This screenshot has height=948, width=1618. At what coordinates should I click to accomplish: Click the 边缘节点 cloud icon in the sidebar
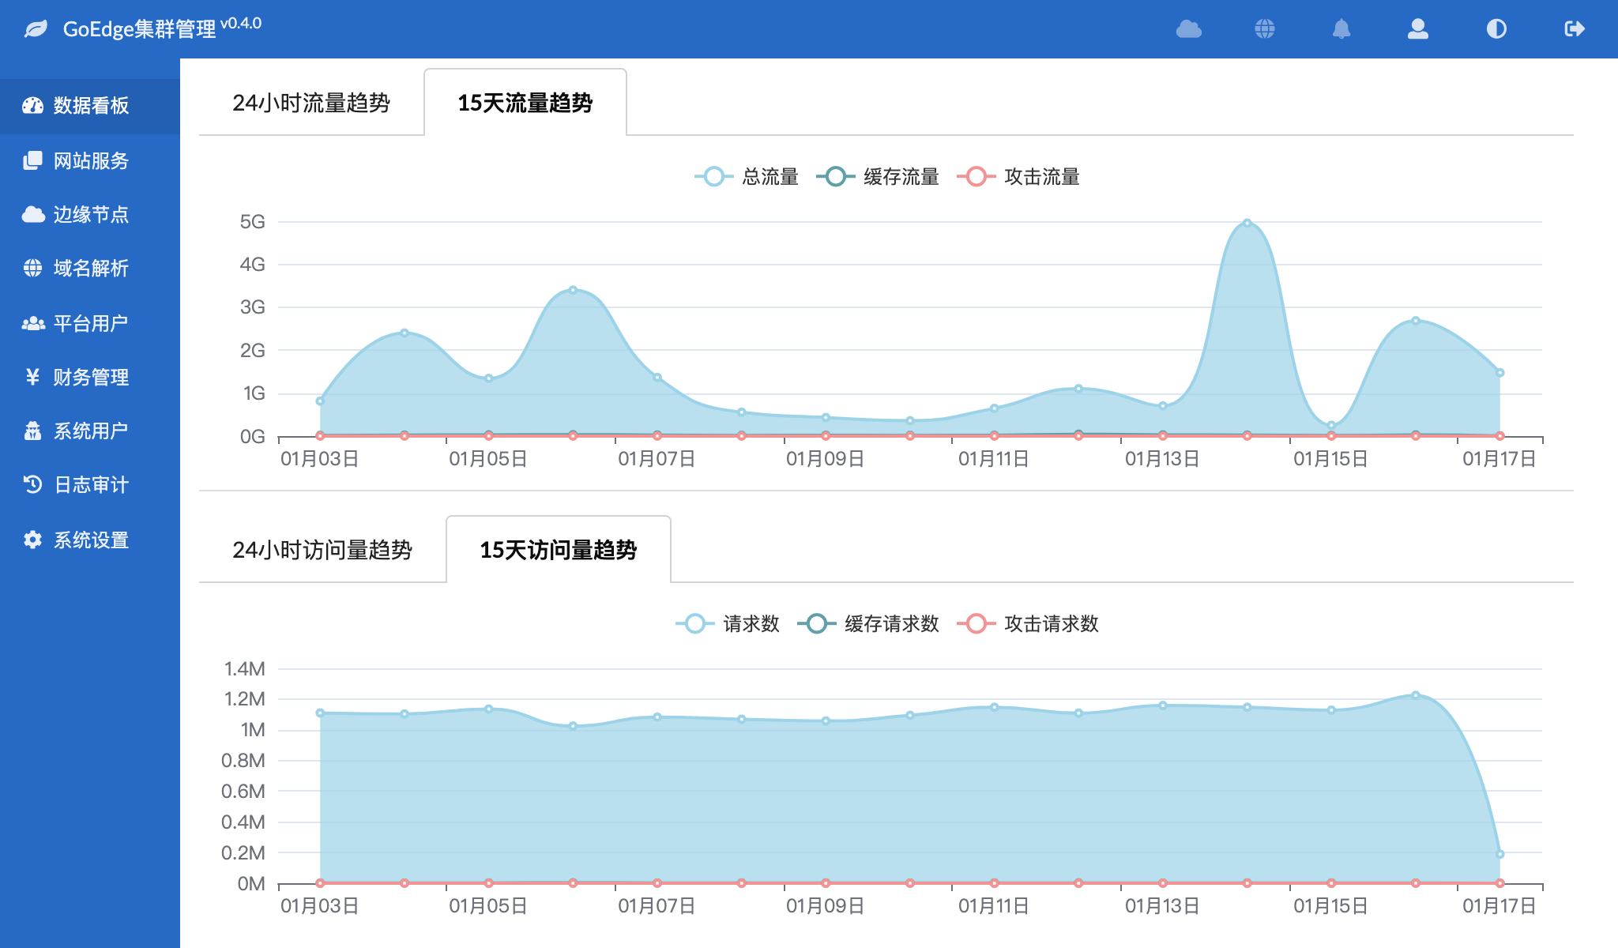pyautogui.click(x=32, y=214)
